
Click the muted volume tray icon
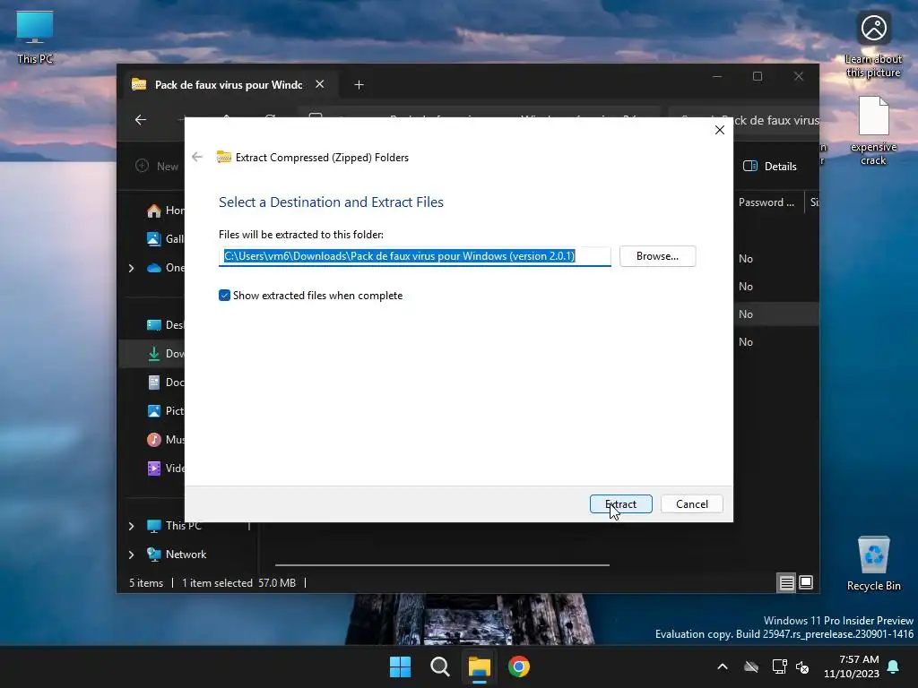(802, 666)
